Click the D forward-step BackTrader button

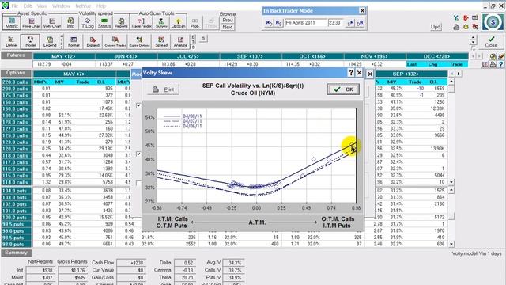tap(360, 23)
